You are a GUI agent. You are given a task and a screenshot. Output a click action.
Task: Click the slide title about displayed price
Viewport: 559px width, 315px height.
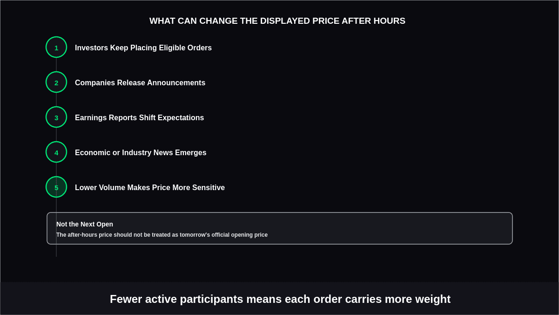tap(277, 21)
